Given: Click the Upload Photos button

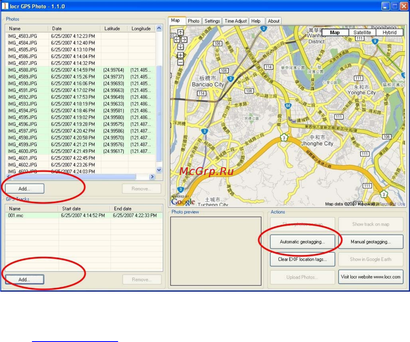Looking at the screenshot, I should click(x=302, y=277).
